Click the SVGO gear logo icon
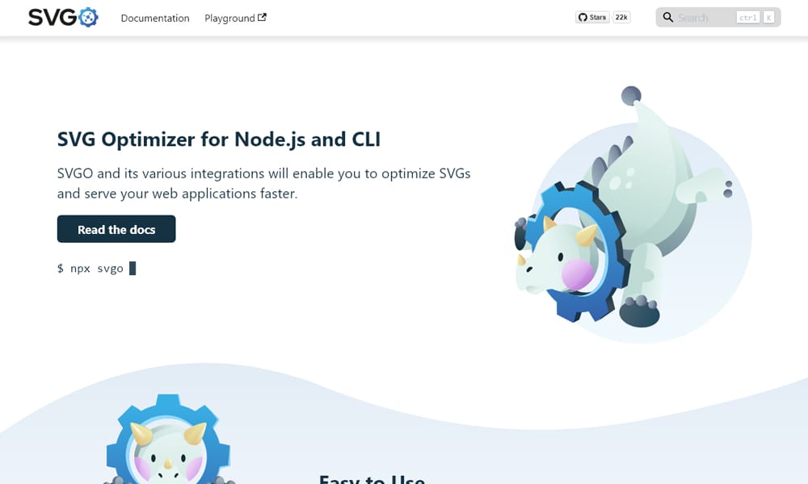 (89, 18)
